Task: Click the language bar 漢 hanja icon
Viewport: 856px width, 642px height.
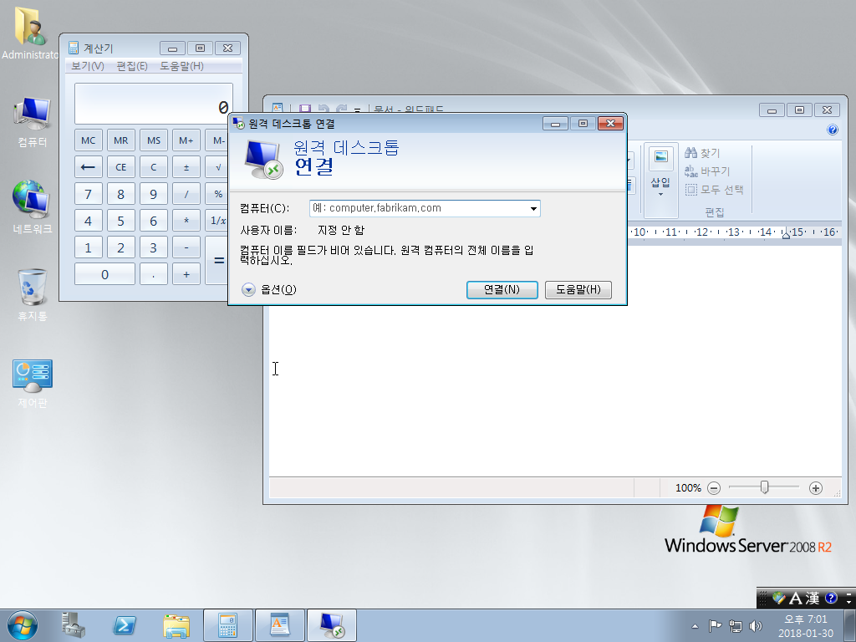Action: click(x=813, y=599)
